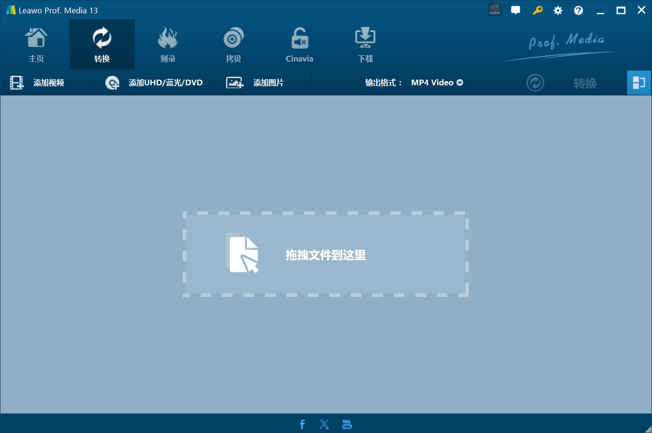Visit Leawo's Facebook page
652x433 pixels.
click(302, 423)
